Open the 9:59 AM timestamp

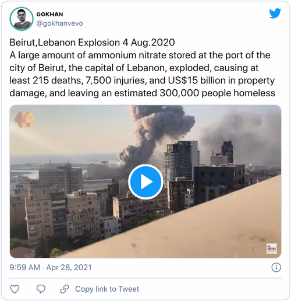pyautogui.click(x=24, y=267)
